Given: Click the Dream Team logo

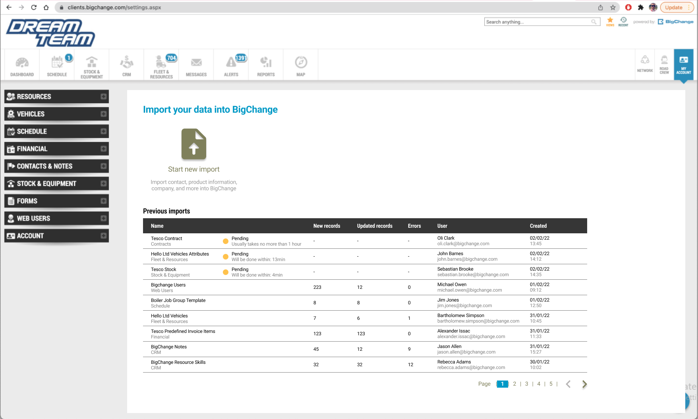Looking at the screenshot, I should (50, 33).
